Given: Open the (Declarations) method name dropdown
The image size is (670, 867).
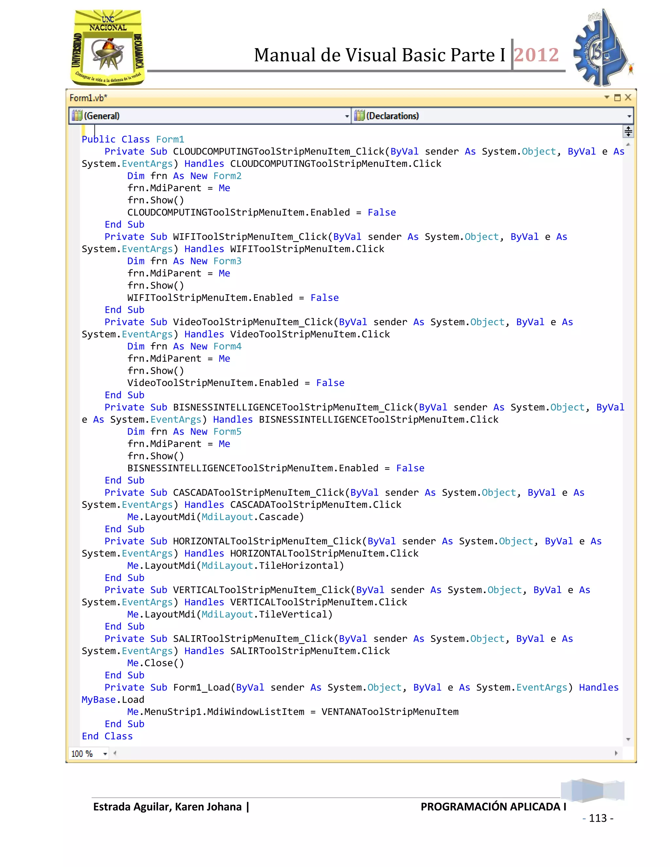Looking at the screenshot, I should pos(492,116).
